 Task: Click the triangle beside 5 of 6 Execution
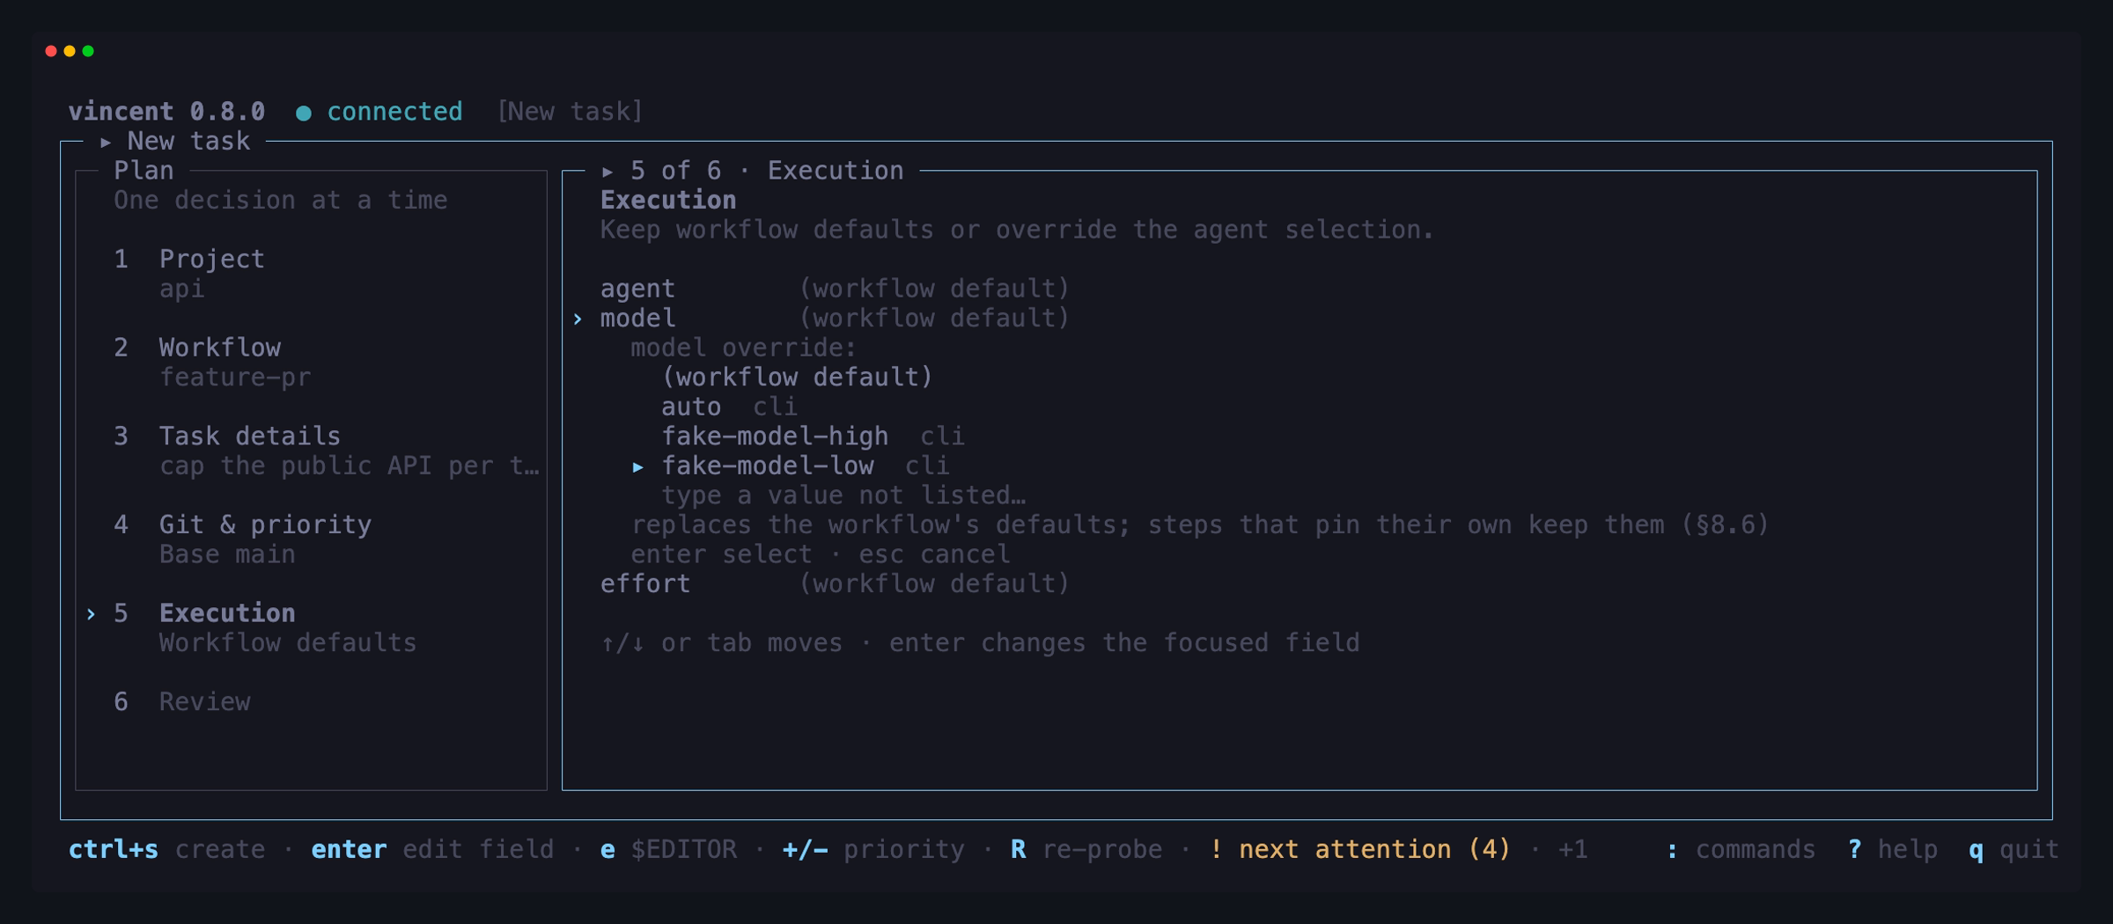point(607,172)
